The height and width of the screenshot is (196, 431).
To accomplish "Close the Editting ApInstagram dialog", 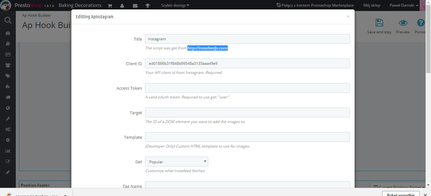I will point(348,17).
